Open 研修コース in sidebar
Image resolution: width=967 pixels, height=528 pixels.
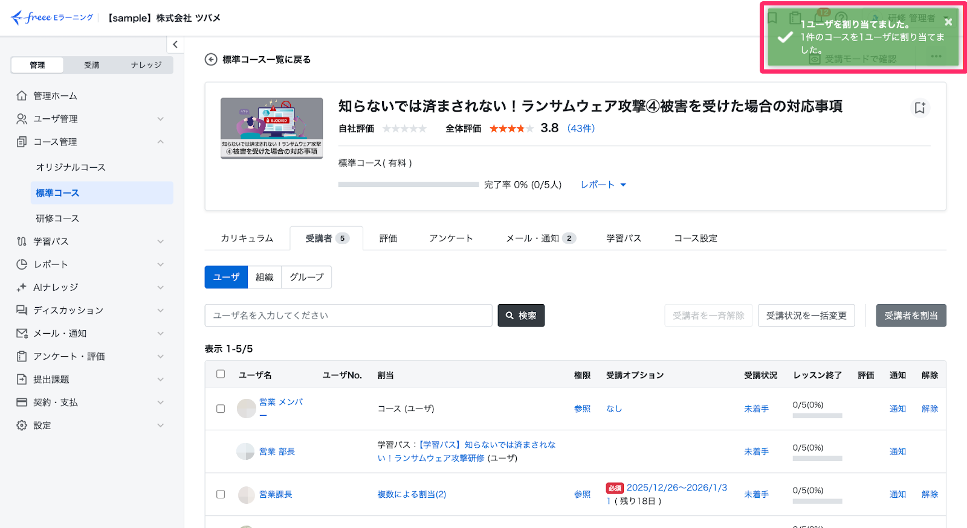coord(57,218)
